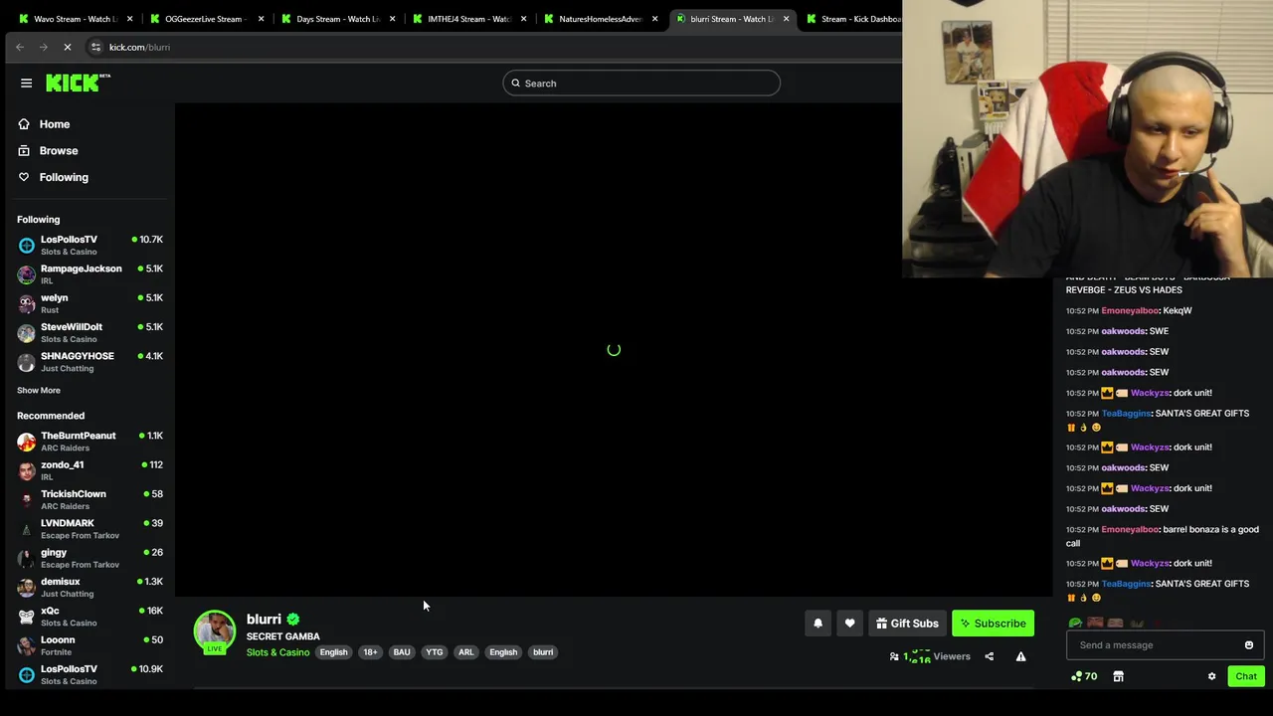Open TrickishClown recommended channel

pos(90,499)
